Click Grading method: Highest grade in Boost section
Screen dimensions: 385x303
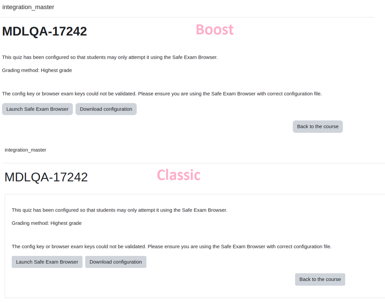tap(37, 70)
